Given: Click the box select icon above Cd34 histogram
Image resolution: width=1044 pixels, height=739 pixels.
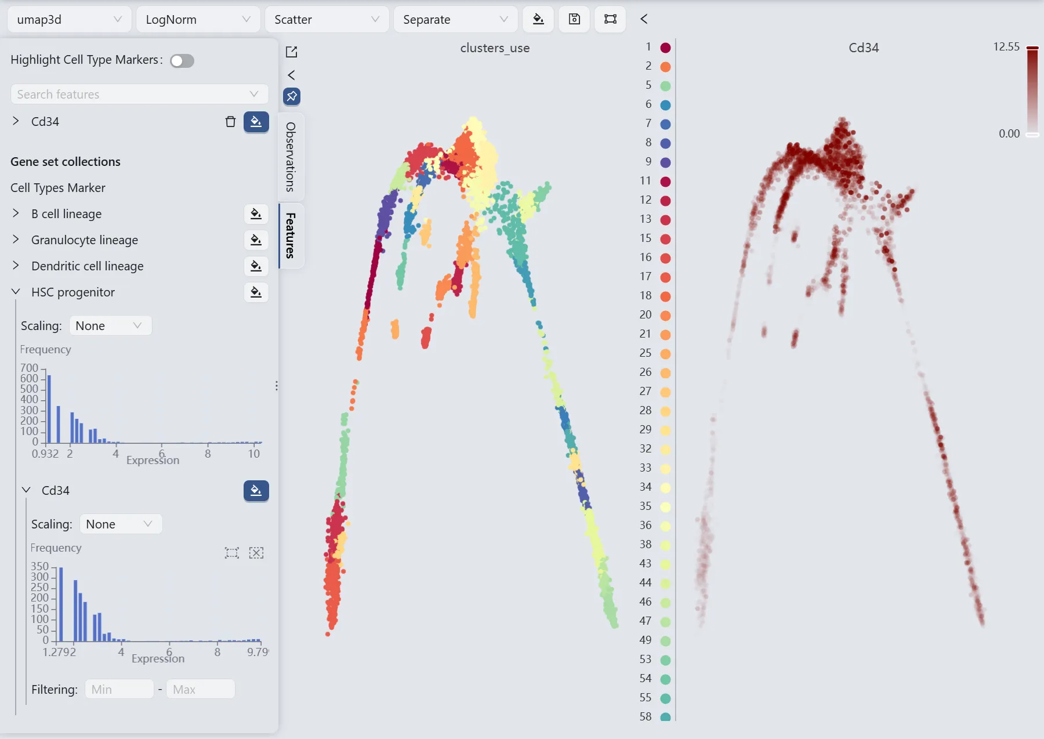Looking at the screenshot, I should pyautogui.click(x=232, y=553).
